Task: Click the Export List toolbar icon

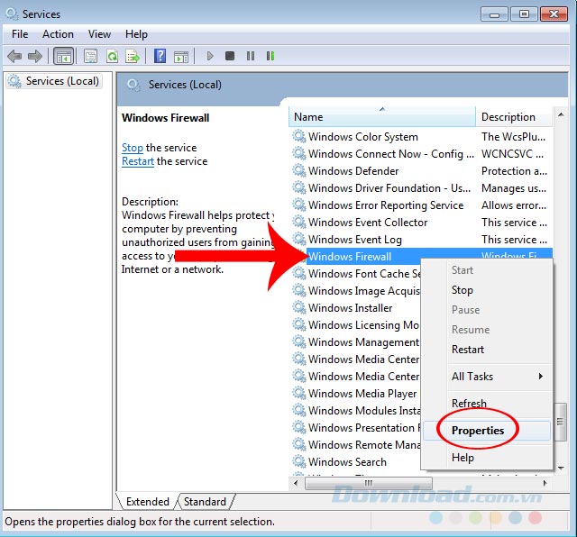Action: tap(133, 56)
